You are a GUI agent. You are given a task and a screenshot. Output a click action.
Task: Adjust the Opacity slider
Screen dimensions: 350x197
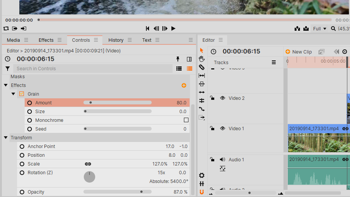click(118, 192)
